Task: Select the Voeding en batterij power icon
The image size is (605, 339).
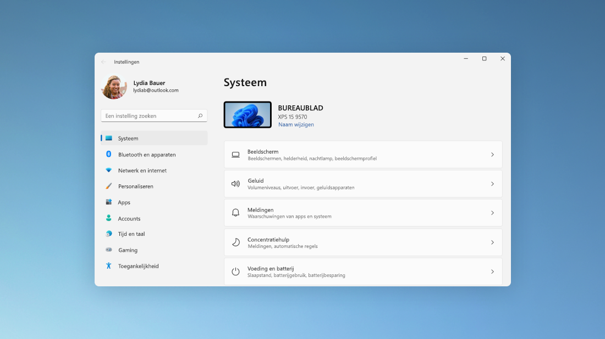Action: click(x=236, y=272)
